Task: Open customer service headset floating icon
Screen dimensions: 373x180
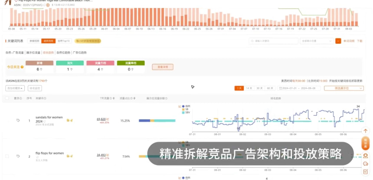Action: [x=366, y=156]
